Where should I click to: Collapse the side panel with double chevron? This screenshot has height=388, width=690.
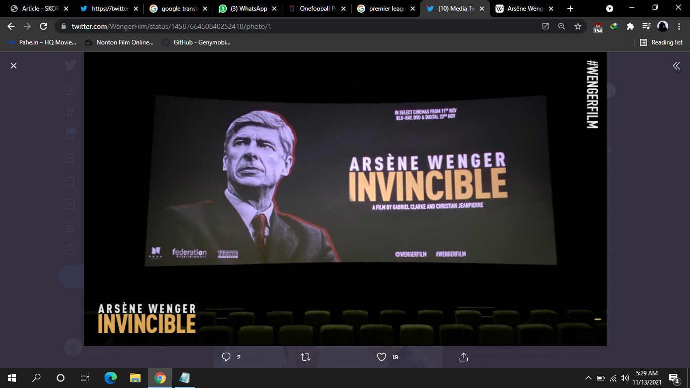point(676,66)
